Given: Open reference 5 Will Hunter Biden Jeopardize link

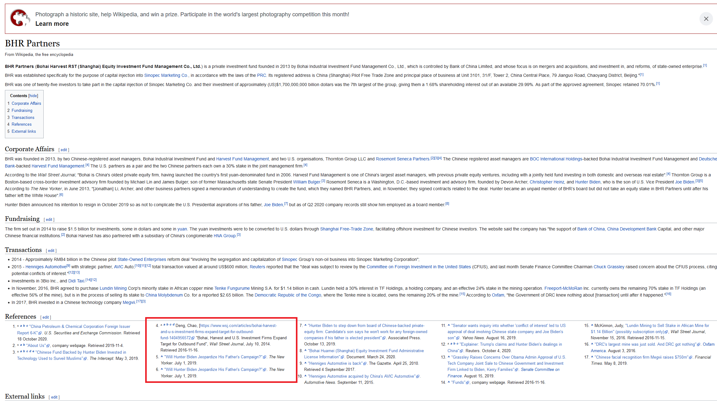Looking at the screenshot, I should (213, 357).
